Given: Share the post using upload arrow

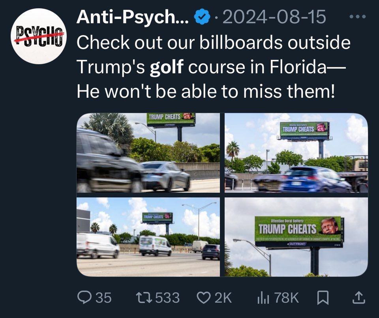Looking at the screenshot, I should (x=359, y=298).
